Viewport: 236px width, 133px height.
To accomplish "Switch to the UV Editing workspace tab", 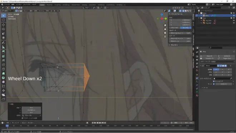I will click(x=66, y=5).
